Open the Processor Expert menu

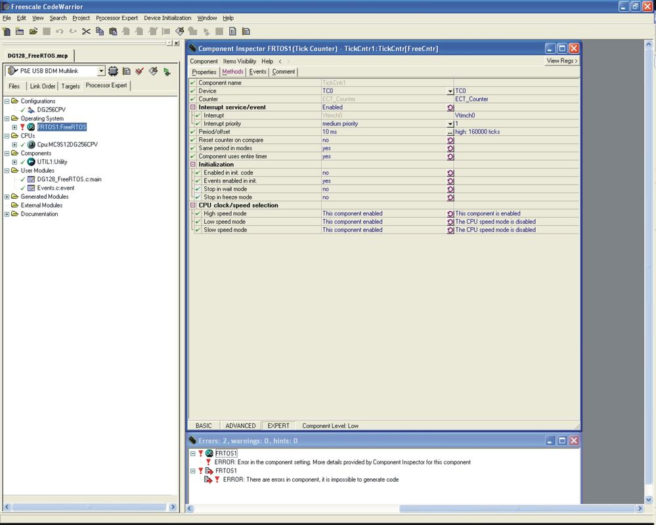tap(117, 18)
